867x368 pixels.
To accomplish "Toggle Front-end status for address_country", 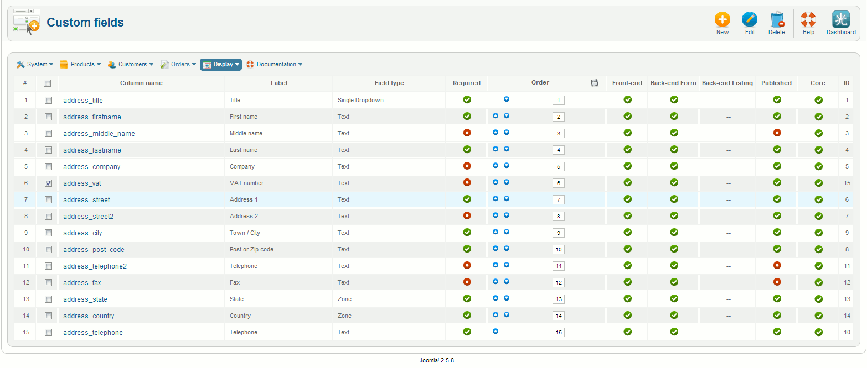I will coord(627,315).
